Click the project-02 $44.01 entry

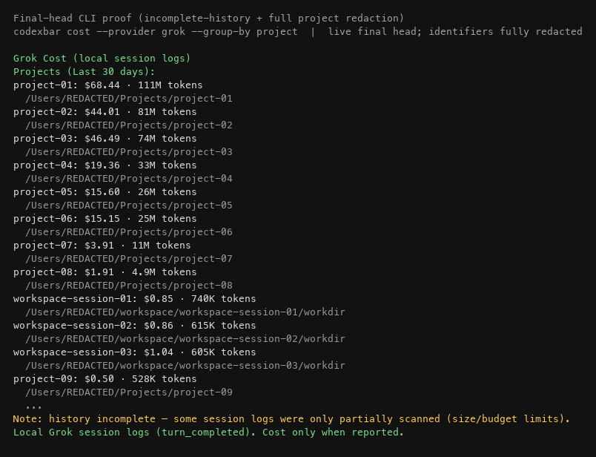click(105, 112)
